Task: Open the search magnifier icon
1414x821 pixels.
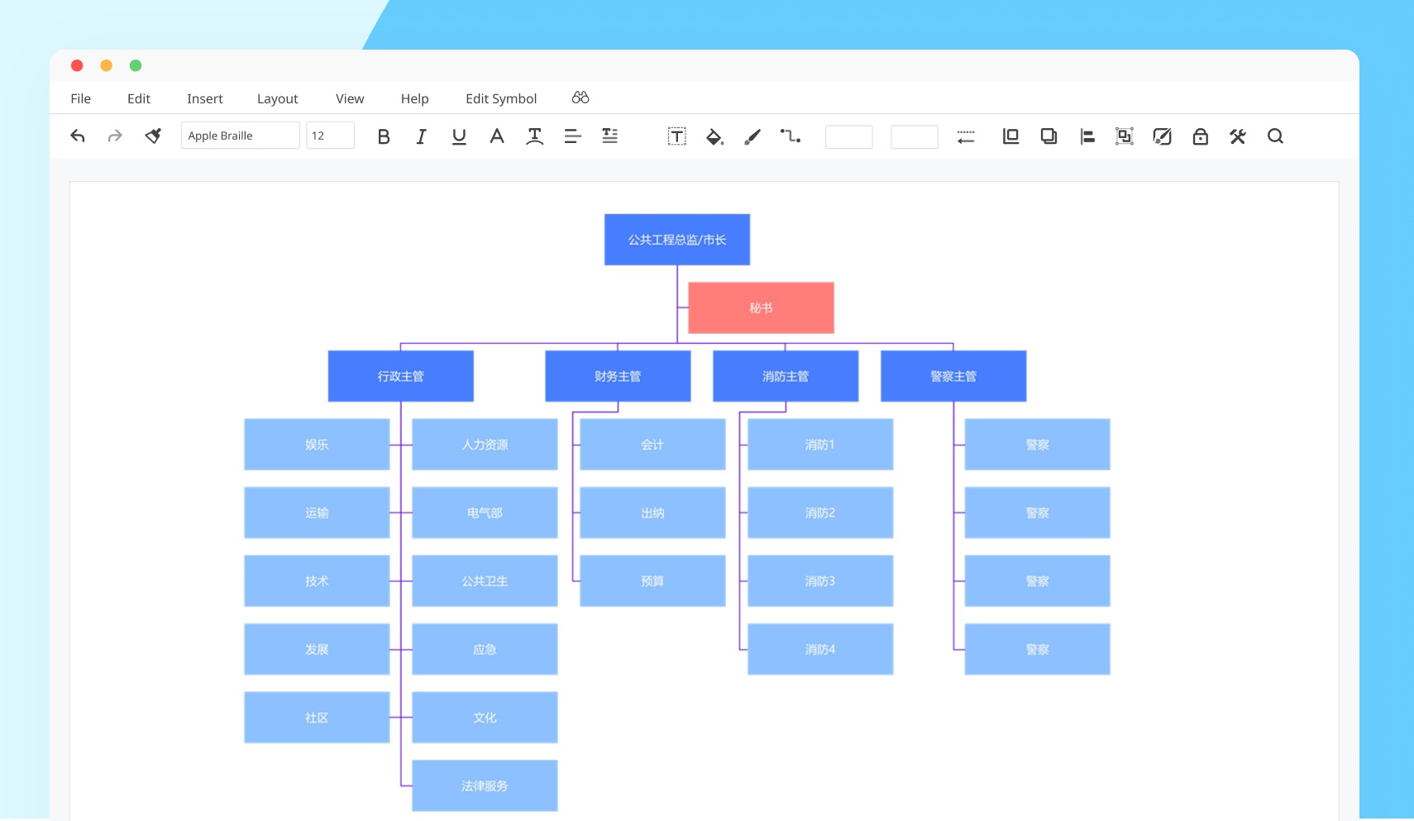Action: point(1275,136)
